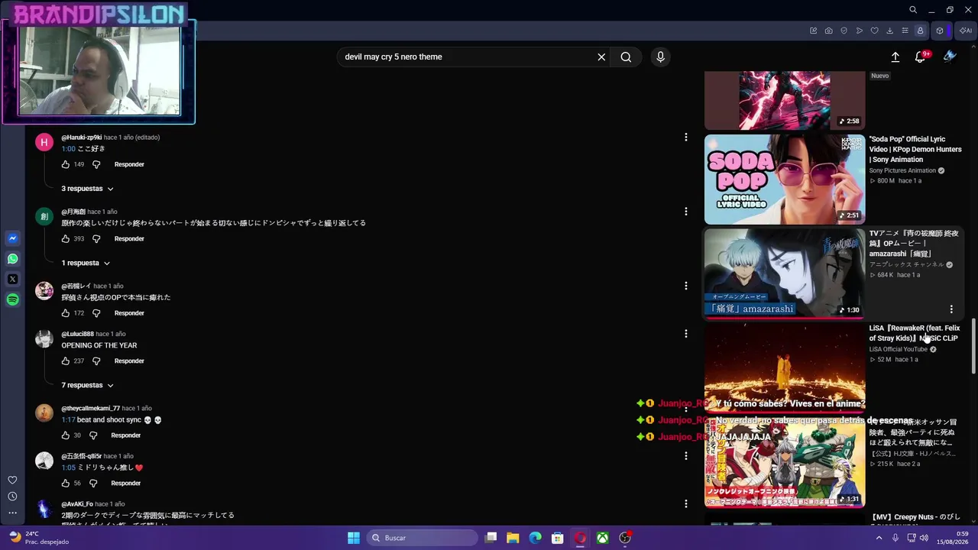Dislike the Haruki-zp9ki comment

[x=96, y=164]
